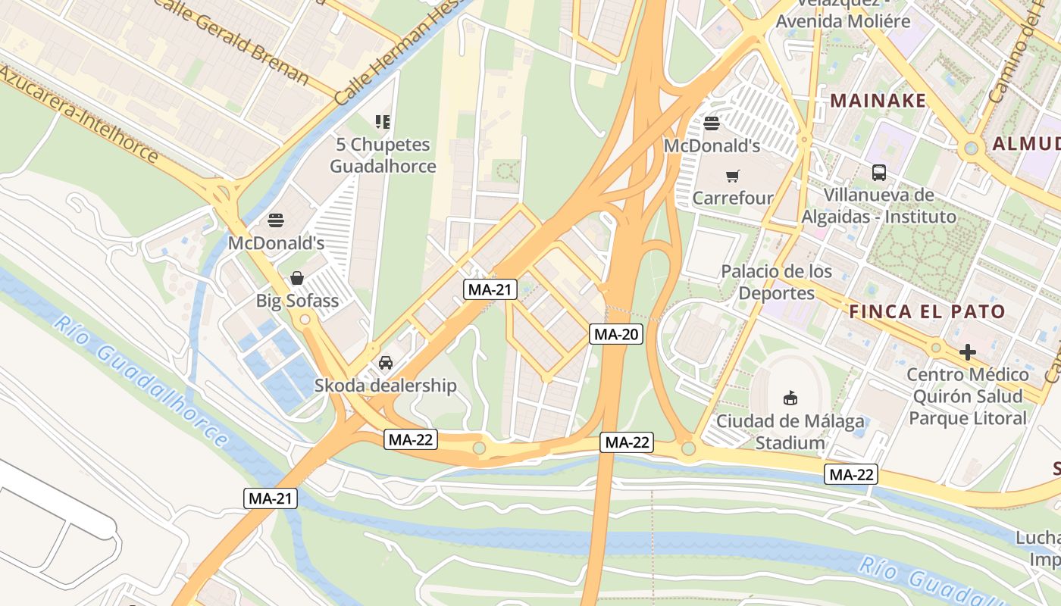The height and width of the screenshot is (606, 1061).
Task: Click the MA-20 road shield
Action: pos(616,333)
